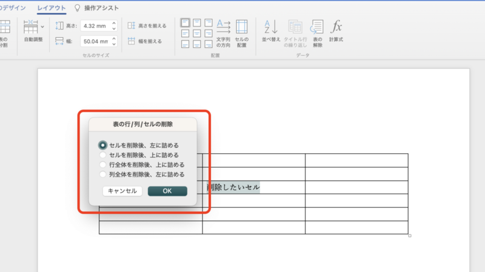Align cell text middle right

tap(209, 33)
